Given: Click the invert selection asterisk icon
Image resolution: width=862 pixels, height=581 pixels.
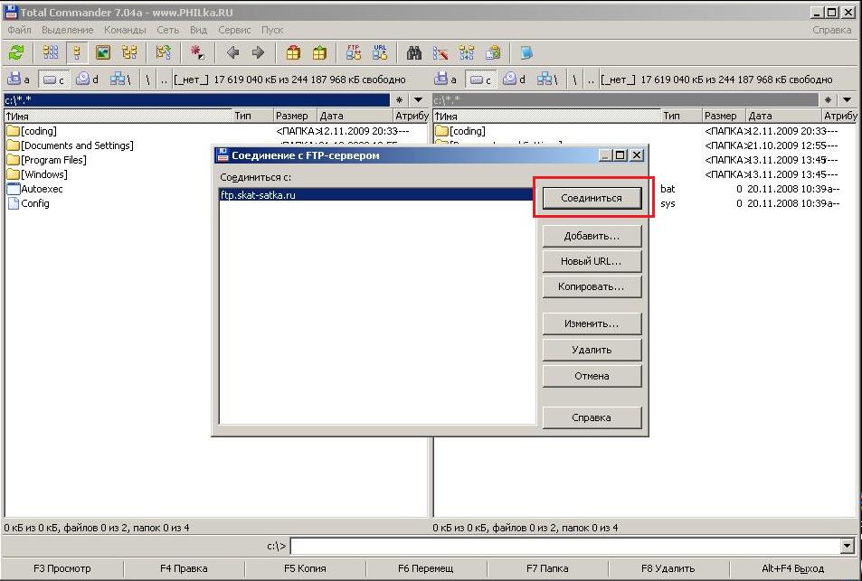Looking at the screenshot, I should tap(197, 52).
